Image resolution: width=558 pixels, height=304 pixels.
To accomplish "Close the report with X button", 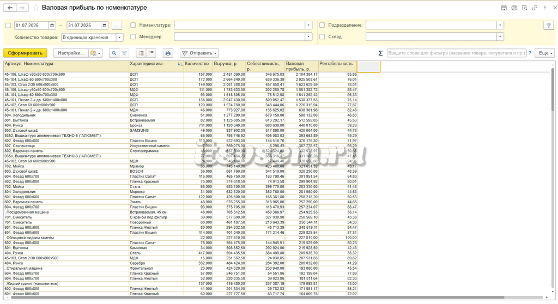I will coord(555,8).
